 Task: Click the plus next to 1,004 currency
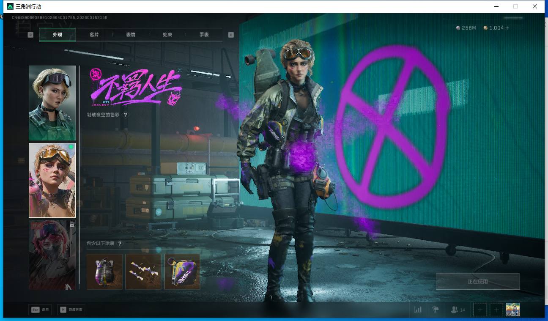507,28
